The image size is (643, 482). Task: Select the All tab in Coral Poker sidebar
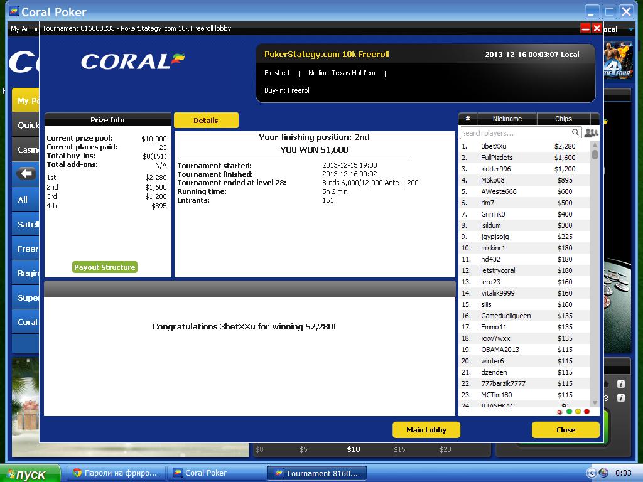tap(25, 200)
